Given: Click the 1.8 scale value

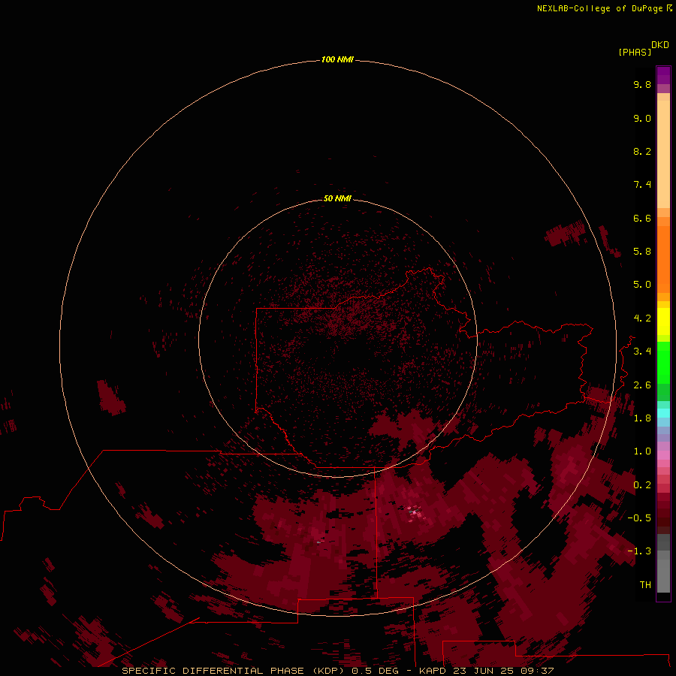Looking at the screenshot, I should [x=642, y=418].
